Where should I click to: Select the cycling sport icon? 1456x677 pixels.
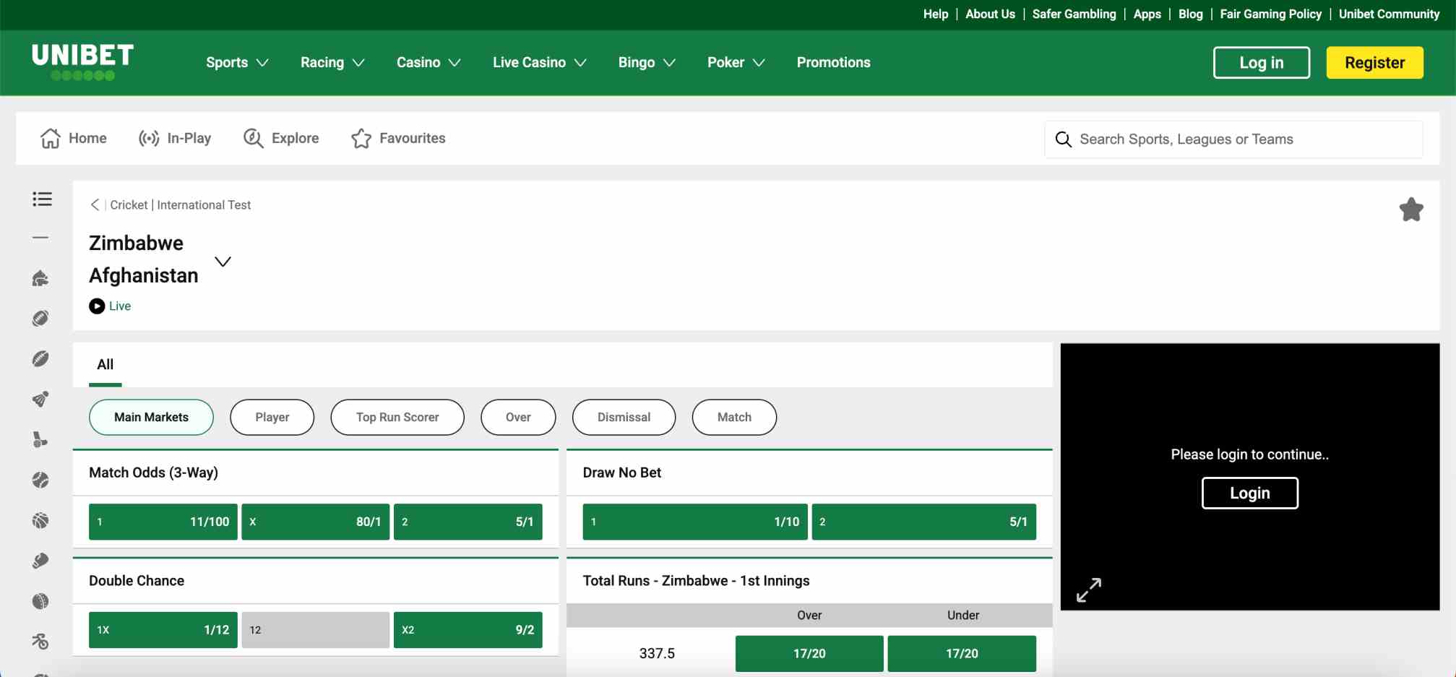42,641
